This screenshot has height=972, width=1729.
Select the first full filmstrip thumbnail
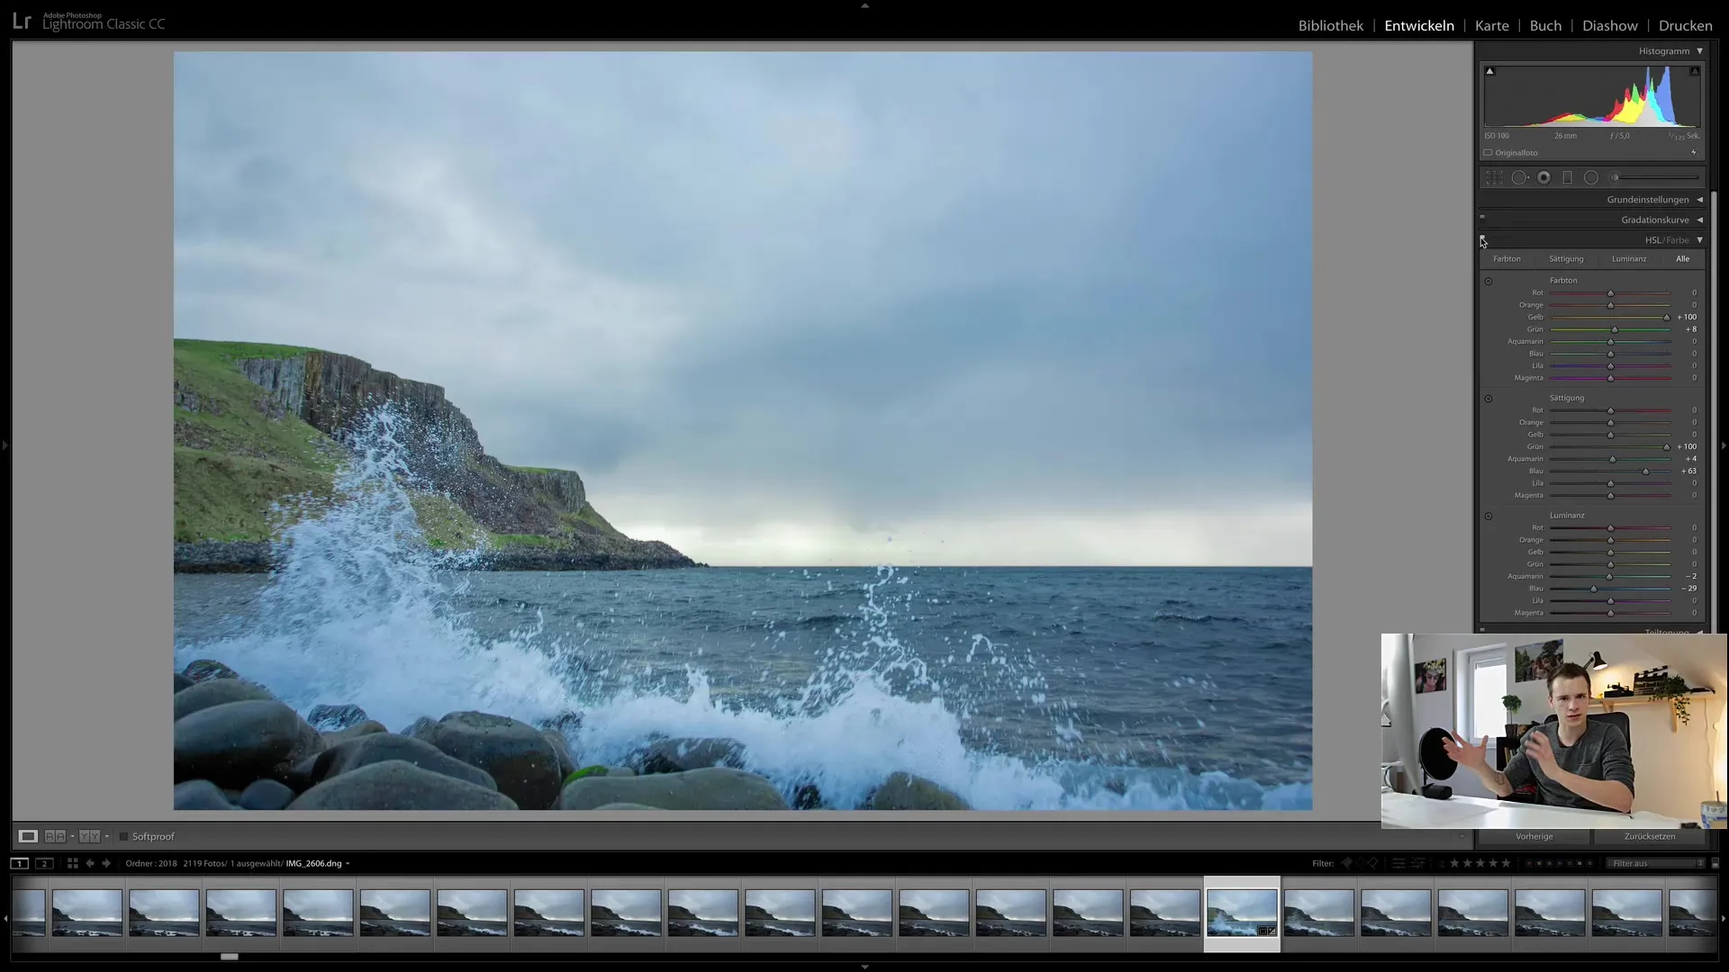[87, 913]
